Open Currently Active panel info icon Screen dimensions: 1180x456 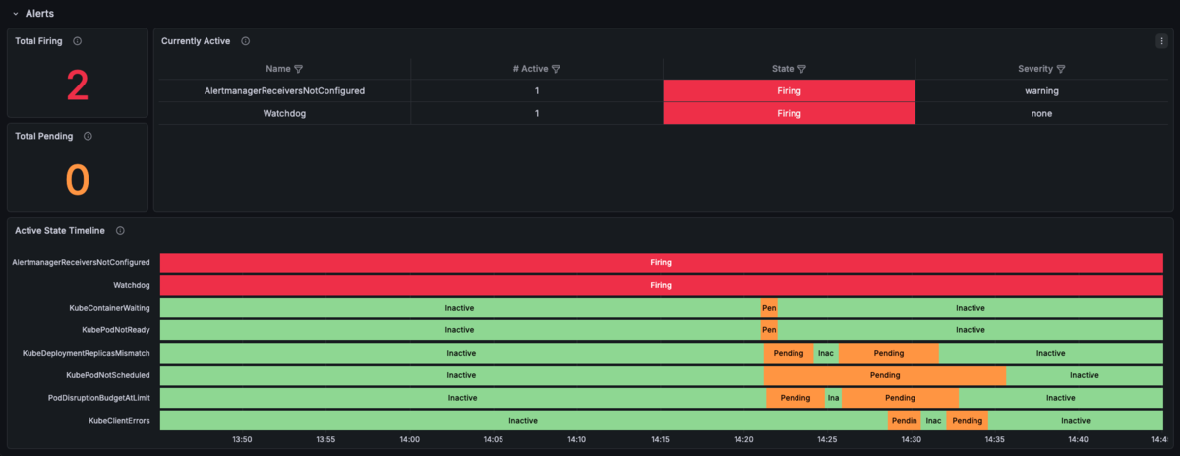click(246, 41)
